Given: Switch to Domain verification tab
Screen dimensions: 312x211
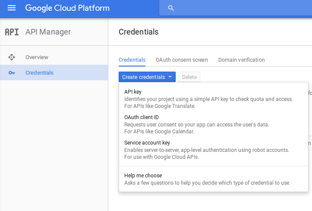Looking at the screenshot, I should click(x=241, y=60).
